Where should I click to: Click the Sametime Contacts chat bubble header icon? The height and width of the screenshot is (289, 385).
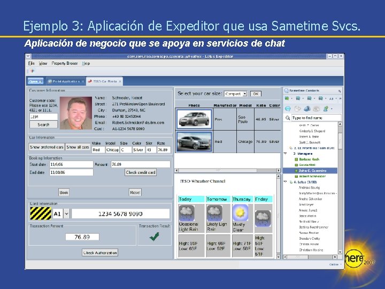coord(286,90)
